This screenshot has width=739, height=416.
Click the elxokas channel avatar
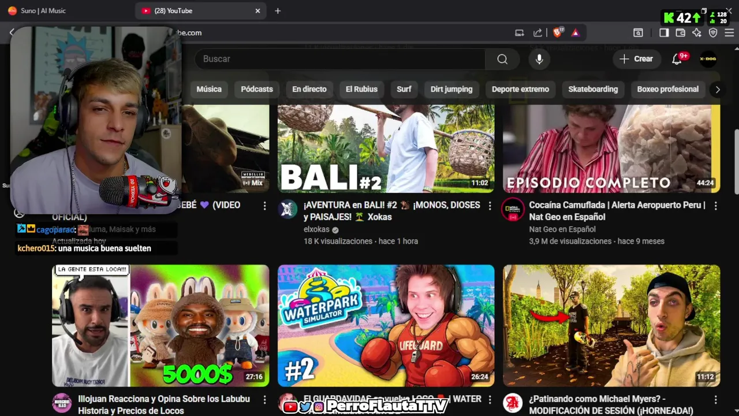pos(288,209)
